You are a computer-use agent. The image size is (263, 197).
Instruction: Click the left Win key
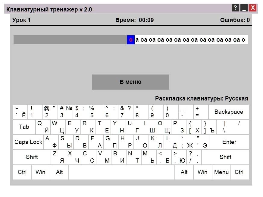click(x=41, y=172)
